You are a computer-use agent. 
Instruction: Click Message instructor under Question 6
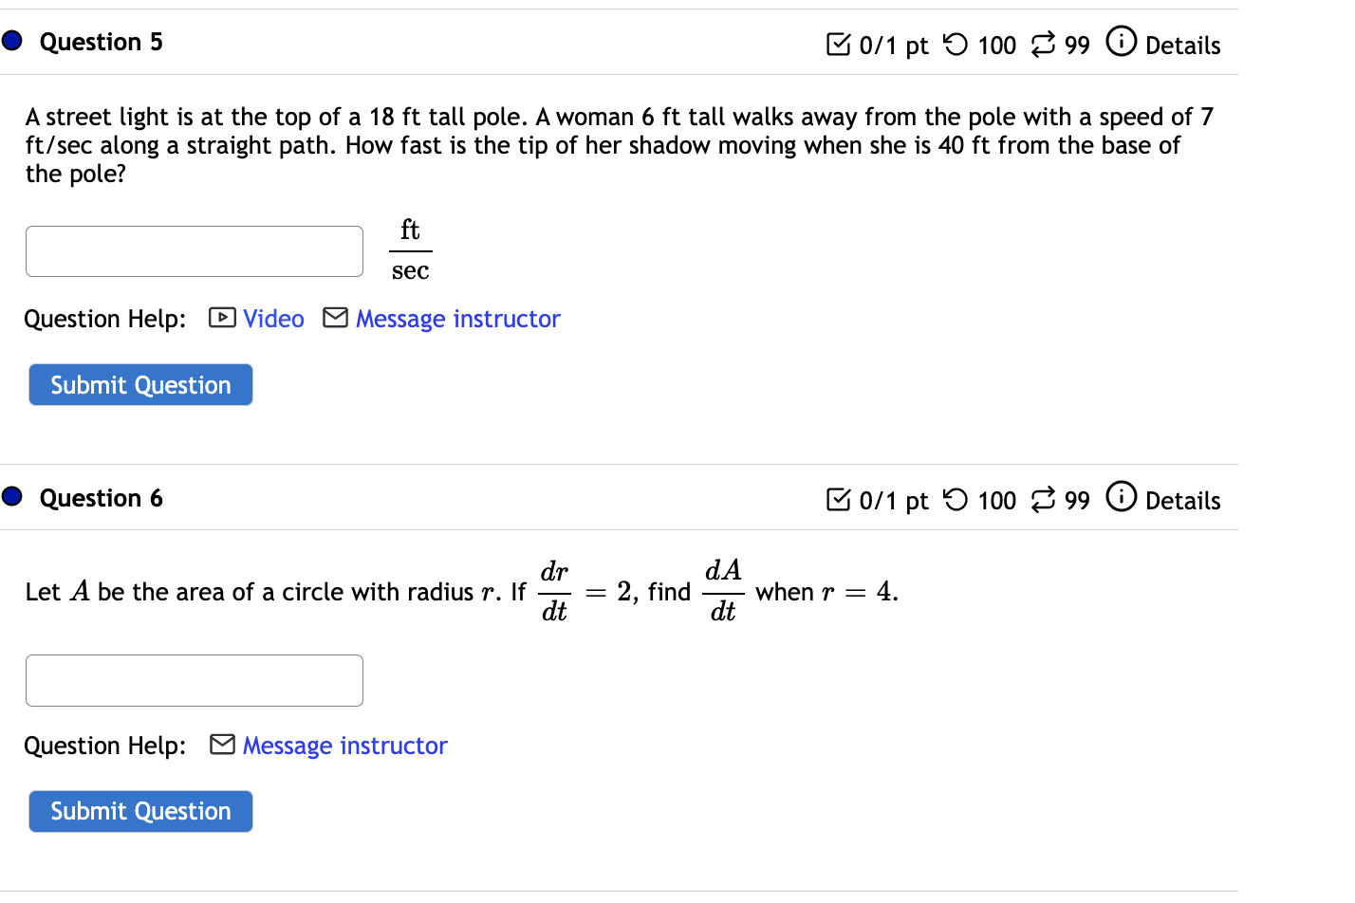343,746
